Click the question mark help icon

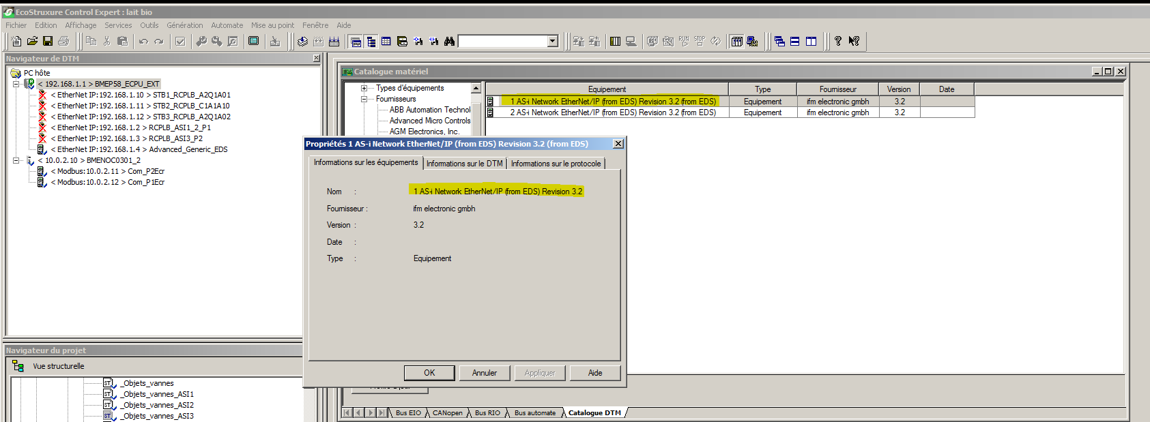coord(838,42)
